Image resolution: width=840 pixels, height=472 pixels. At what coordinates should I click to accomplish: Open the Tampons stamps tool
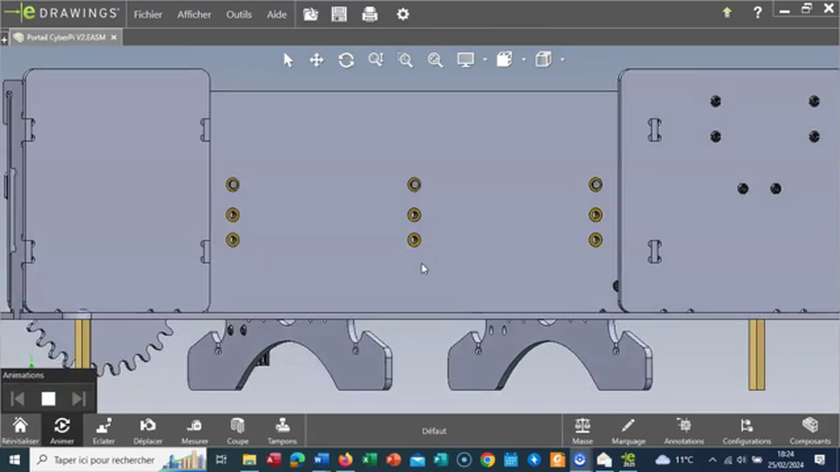(x=282, y=430)
